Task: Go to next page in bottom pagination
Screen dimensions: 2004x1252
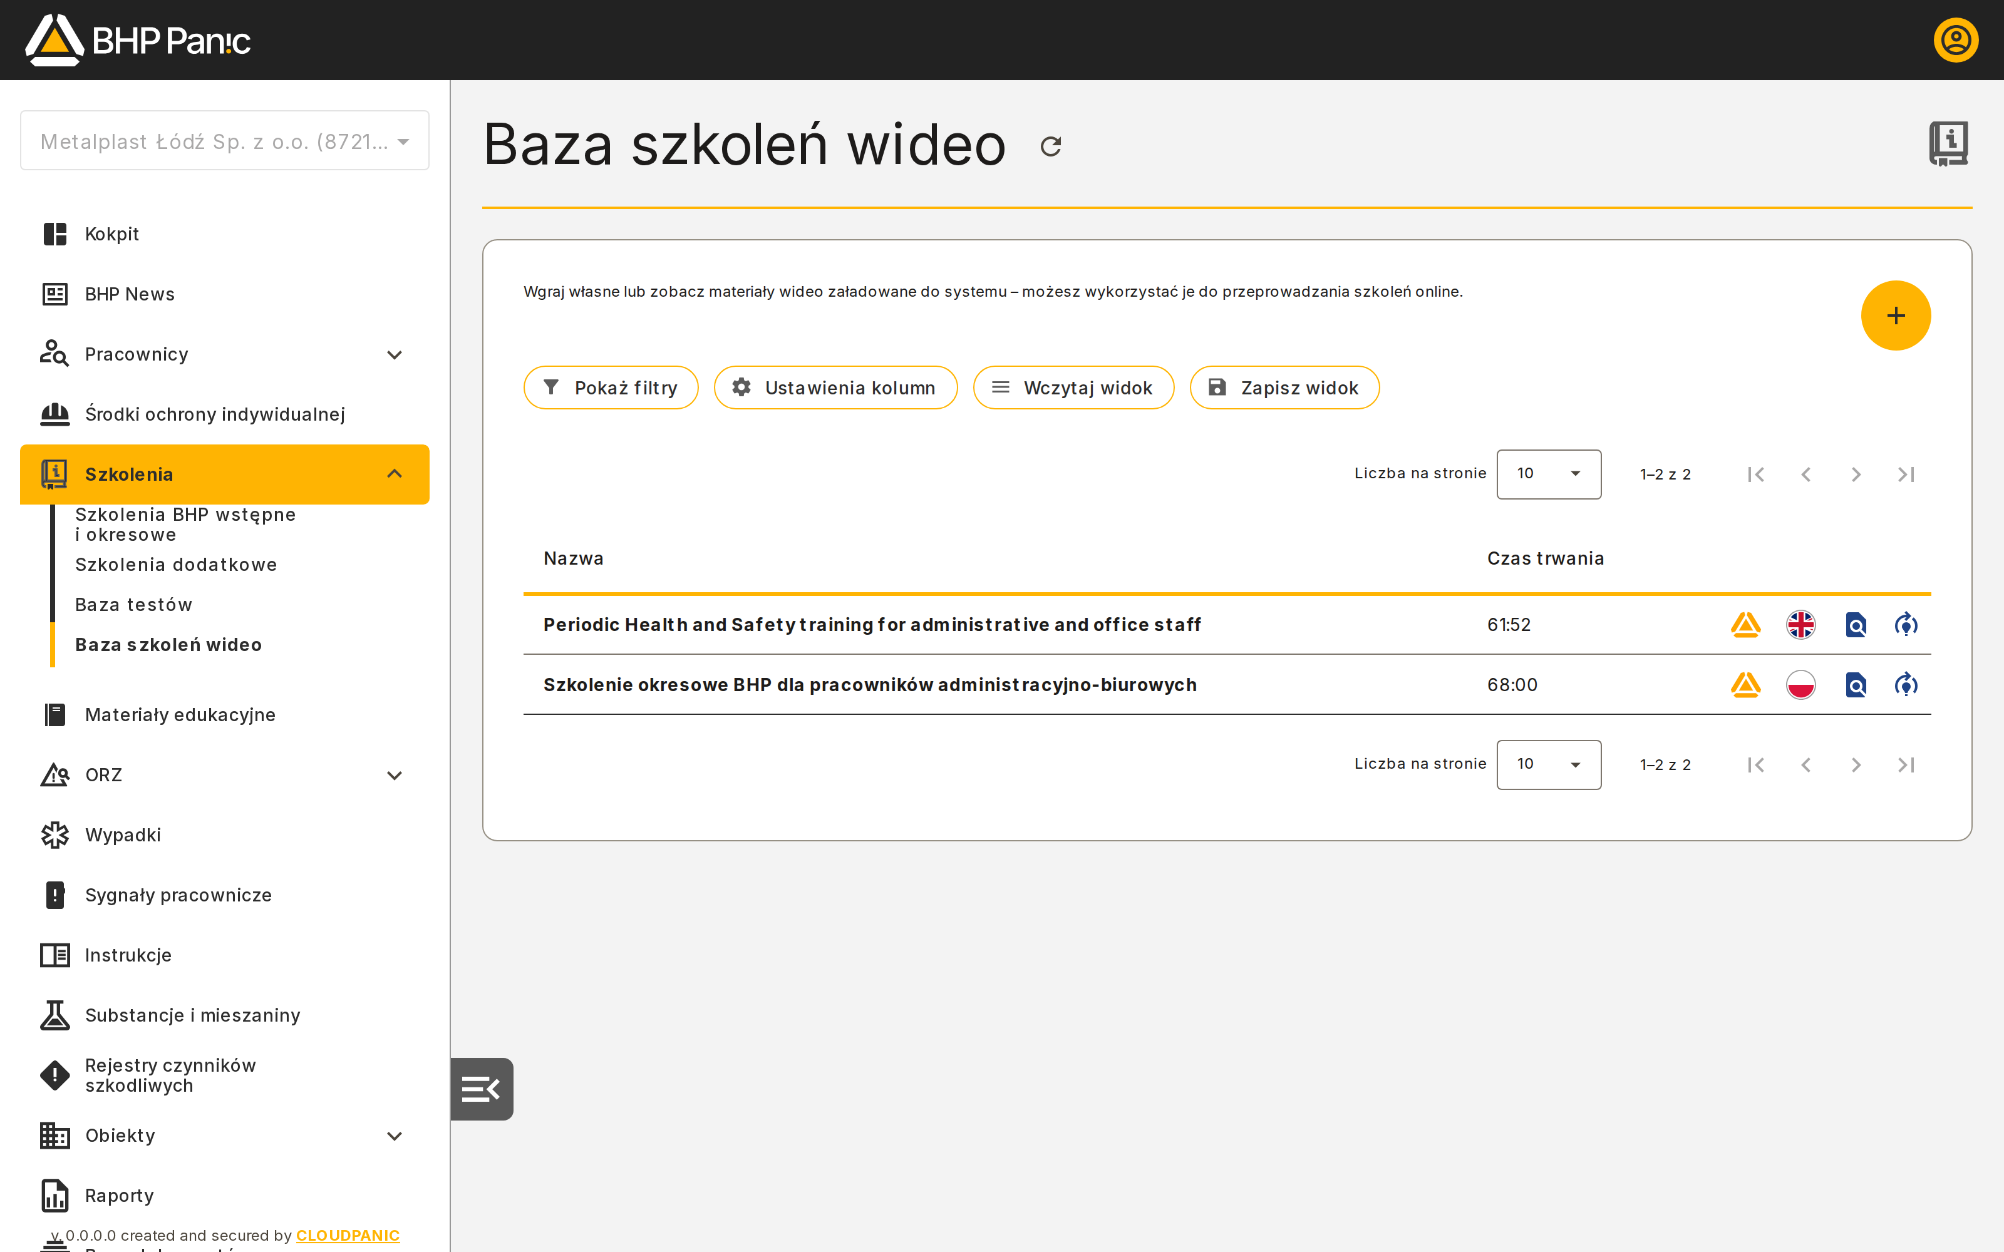Action: pos(1856,765)
